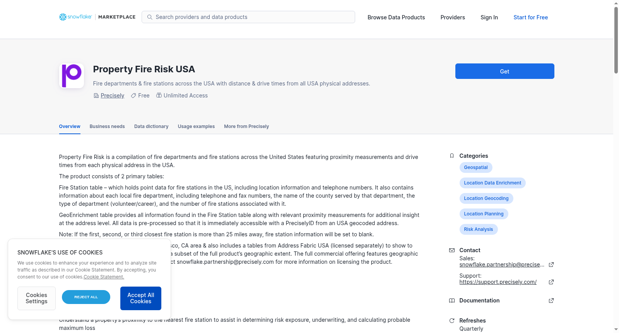Open Browse Data Products menu
This screenshot has height=333, width=619.
pos(396,17)
